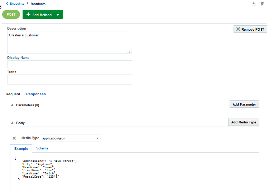Open the Add Method dropdown arrow
Screen dimensions: 269x189
coord(58,15)
